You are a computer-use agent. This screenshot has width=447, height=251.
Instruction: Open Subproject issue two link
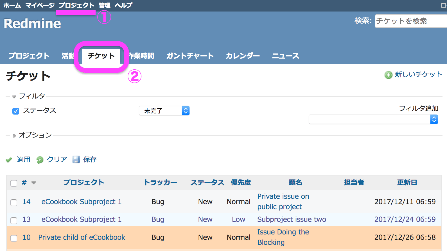[x=292, y=219]
